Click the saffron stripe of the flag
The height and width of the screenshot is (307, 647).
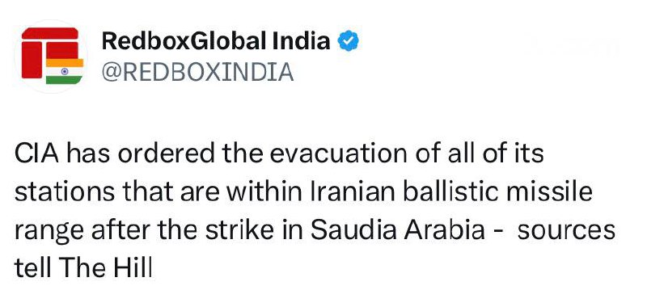click(65, 63)
